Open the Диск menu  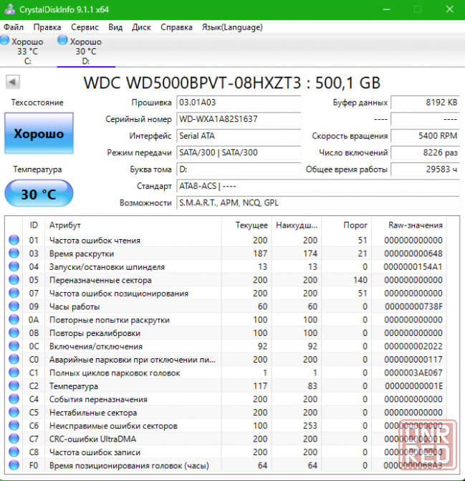pos(141,27)
